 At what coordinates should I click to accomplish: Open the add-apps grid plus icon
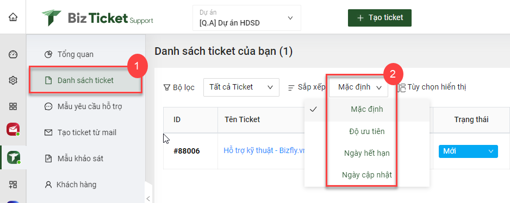click(x=13, y=185)
